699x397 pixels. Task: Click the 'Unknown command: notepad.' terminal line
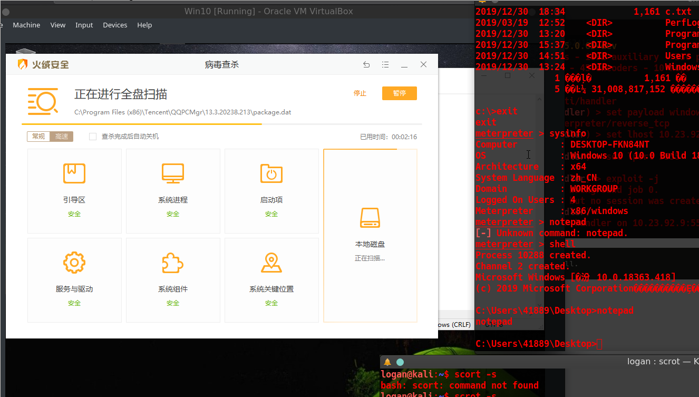552,233
